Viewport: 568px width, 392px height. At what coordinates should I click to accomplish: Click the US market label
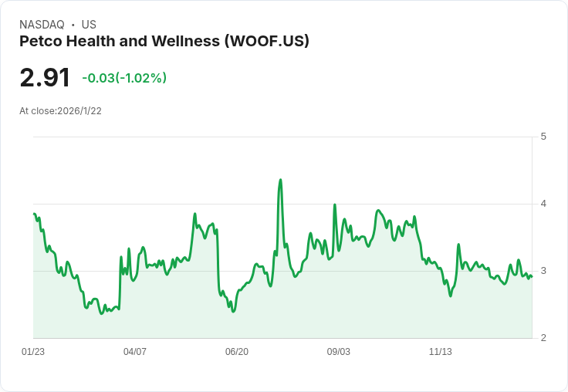coord(89,25)
